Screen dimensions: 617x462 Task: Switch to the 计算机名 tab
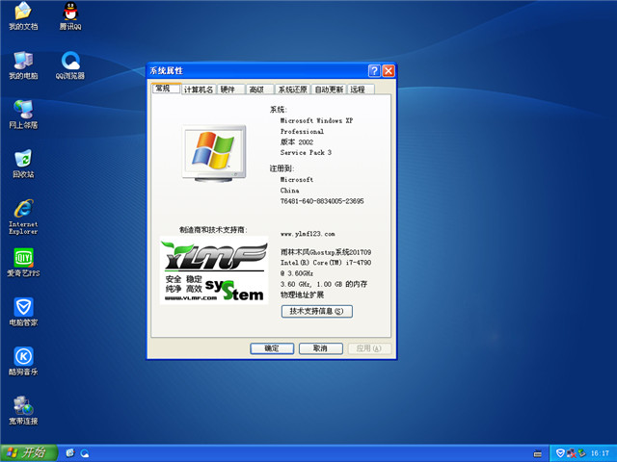(199, 90)
